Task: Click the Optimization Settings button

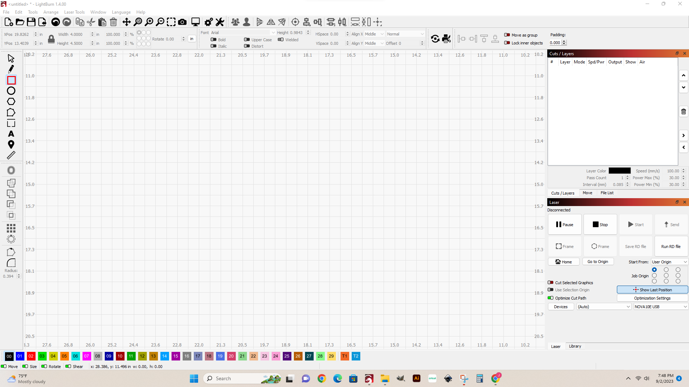Action: click(x=652, y=298)
